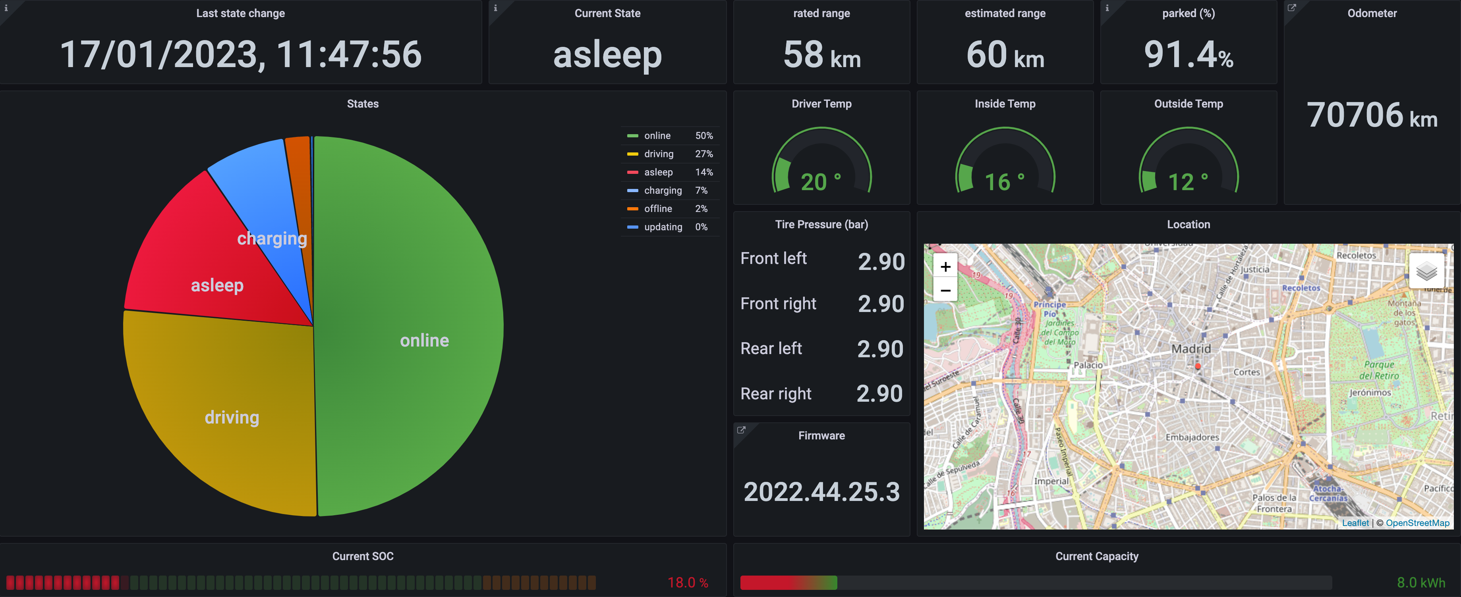Open the Current SOC panel title menu
Image resolution: width=1461 pixels, height=597 pixels.
tap(362, 556)
